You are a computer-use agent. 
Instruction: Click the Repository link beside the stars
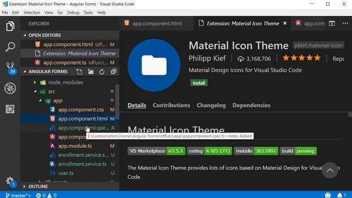[339, 59]
